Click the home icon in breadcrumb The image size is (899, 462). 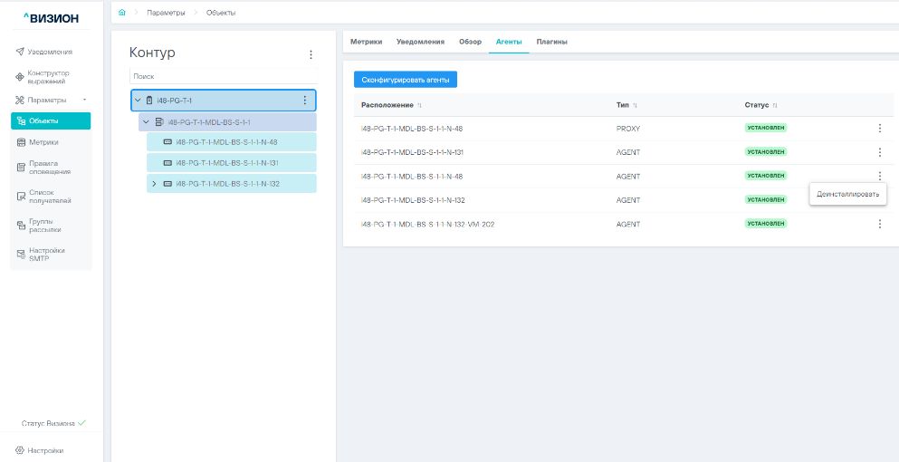point(122,12)
